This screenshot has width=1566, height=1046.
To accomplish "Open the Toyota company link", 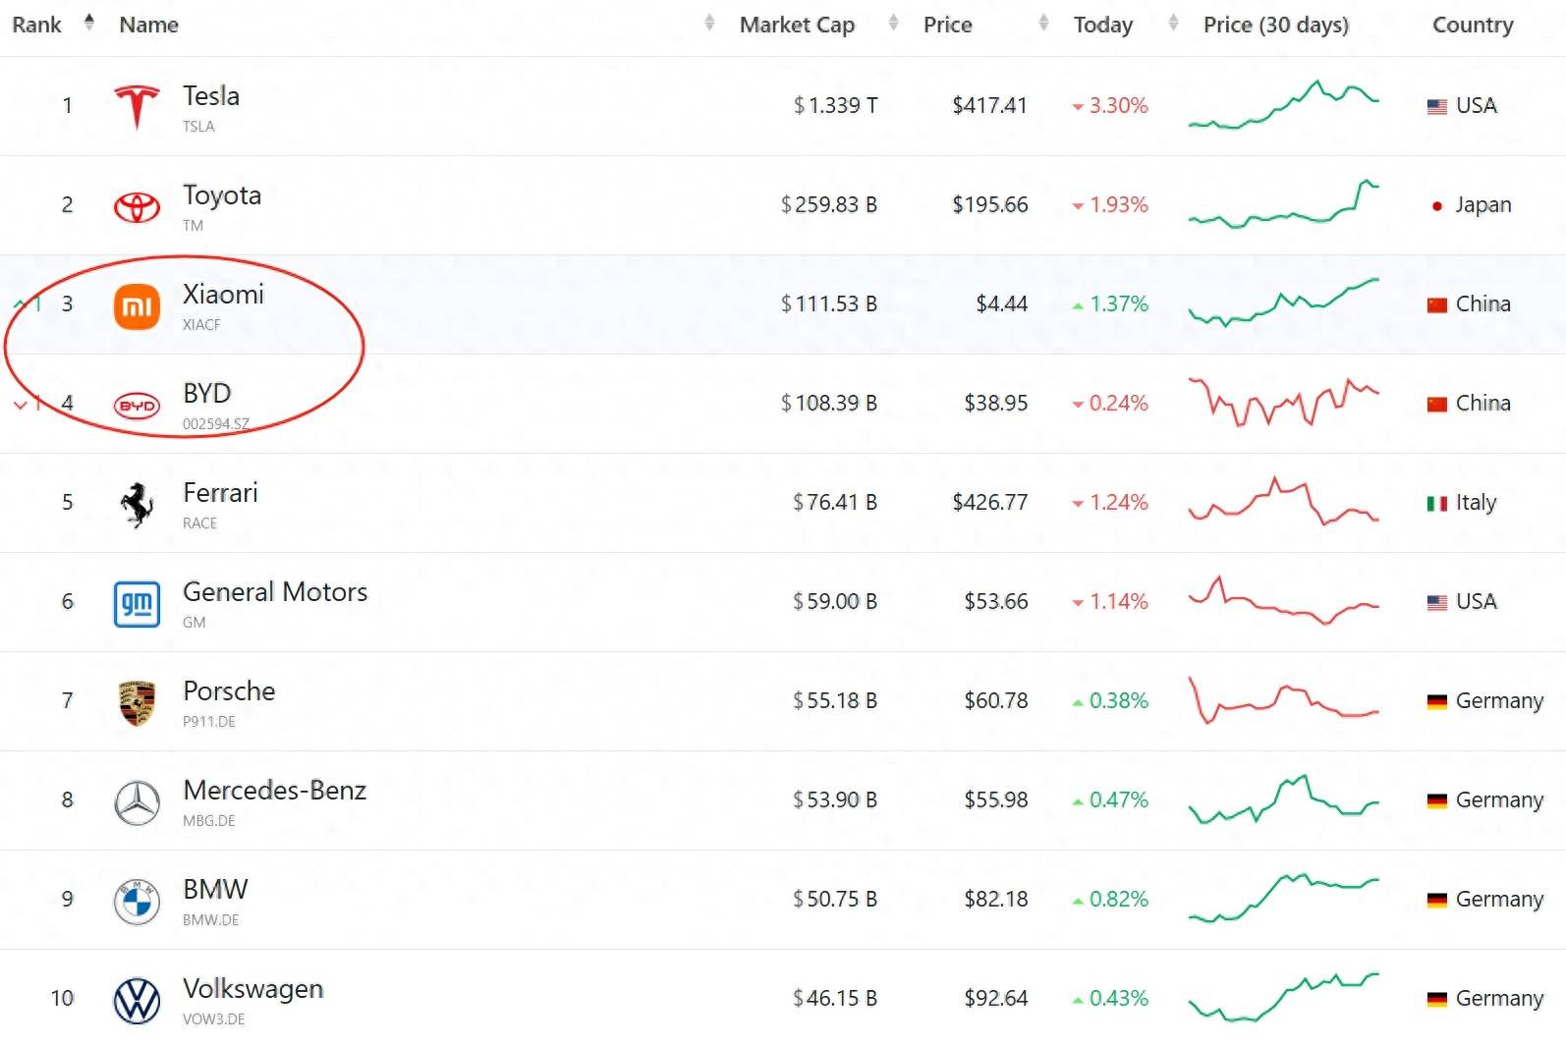I will [222, 195].
